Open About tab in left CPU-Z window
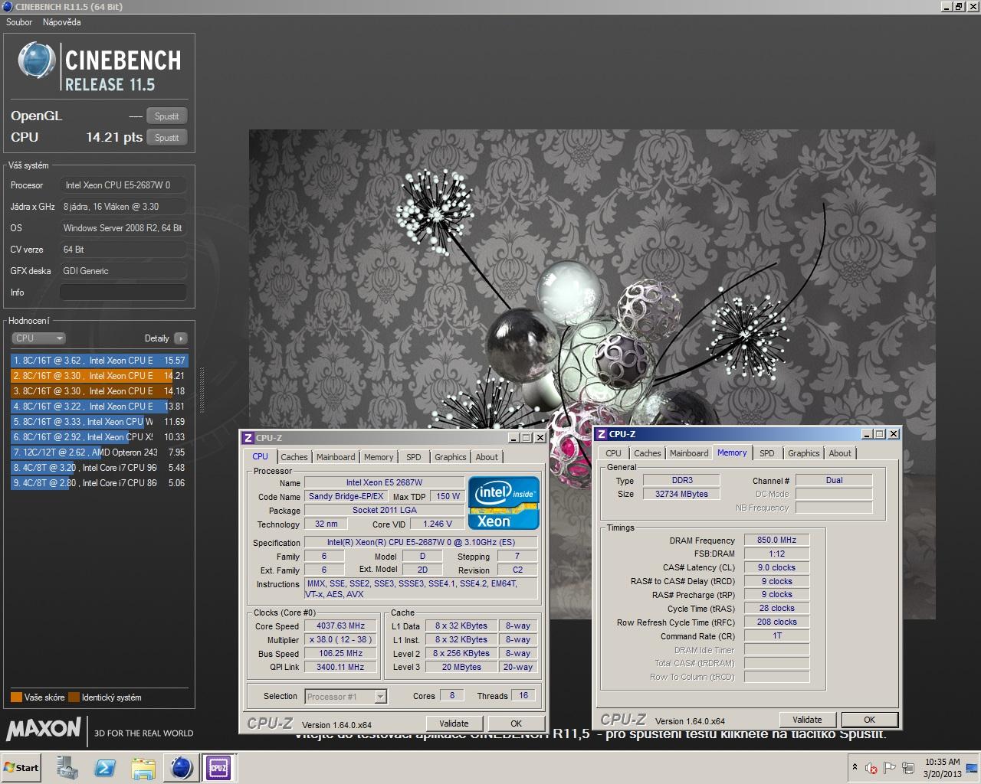 click(x=487, y=457)
